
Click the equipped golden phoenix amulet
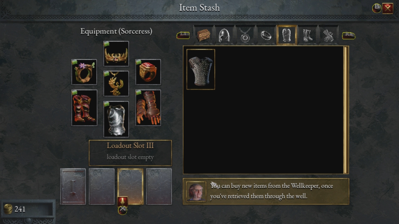point(116,84)
